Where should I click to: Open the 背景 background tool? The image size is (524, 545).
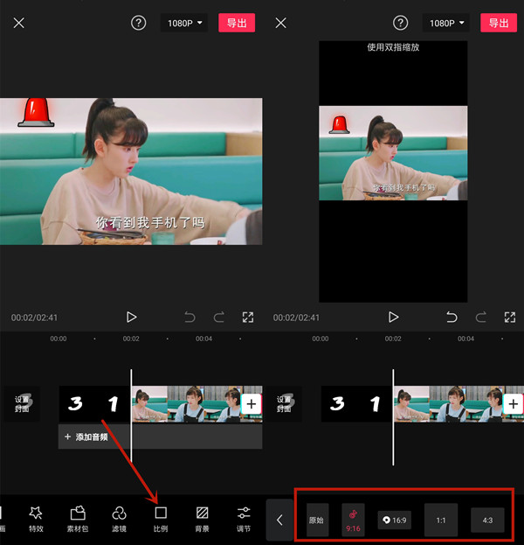pos(202,518)
